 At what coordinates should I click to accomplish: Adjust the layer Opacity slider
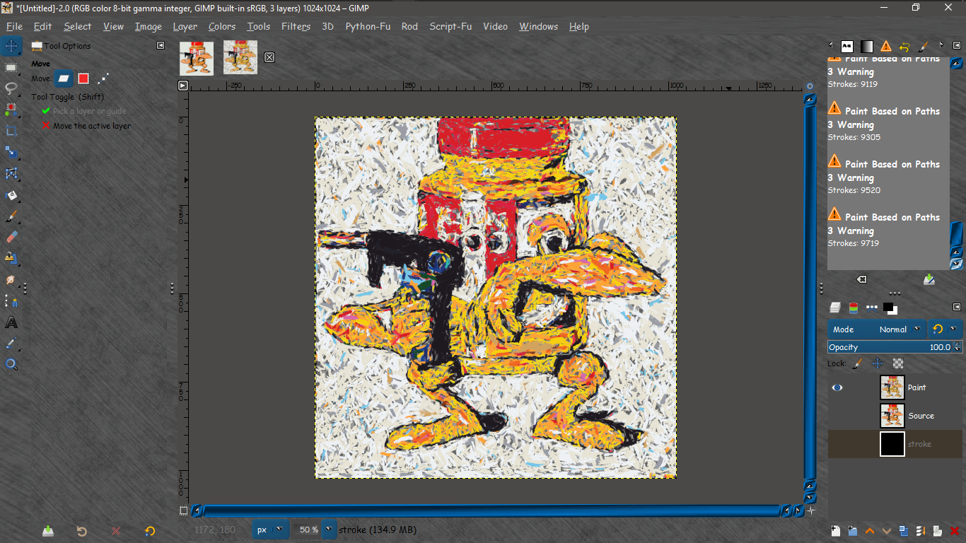tap(891, 347)
